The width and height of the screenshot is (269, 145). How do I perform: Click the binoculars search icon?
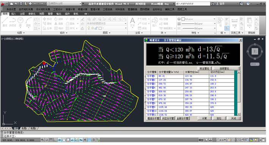click(212, 3)
